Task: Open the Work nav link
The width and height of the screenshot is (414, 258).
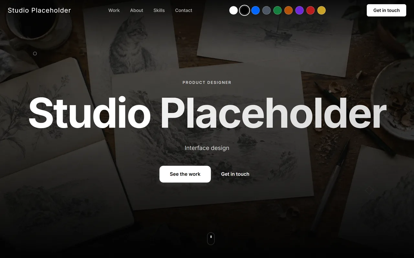Action: pyautogui.click(x=114, y=10)
